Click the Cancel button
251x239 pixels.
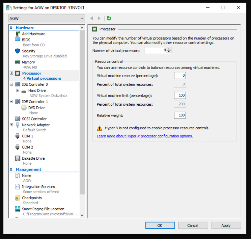pos(193,225)
